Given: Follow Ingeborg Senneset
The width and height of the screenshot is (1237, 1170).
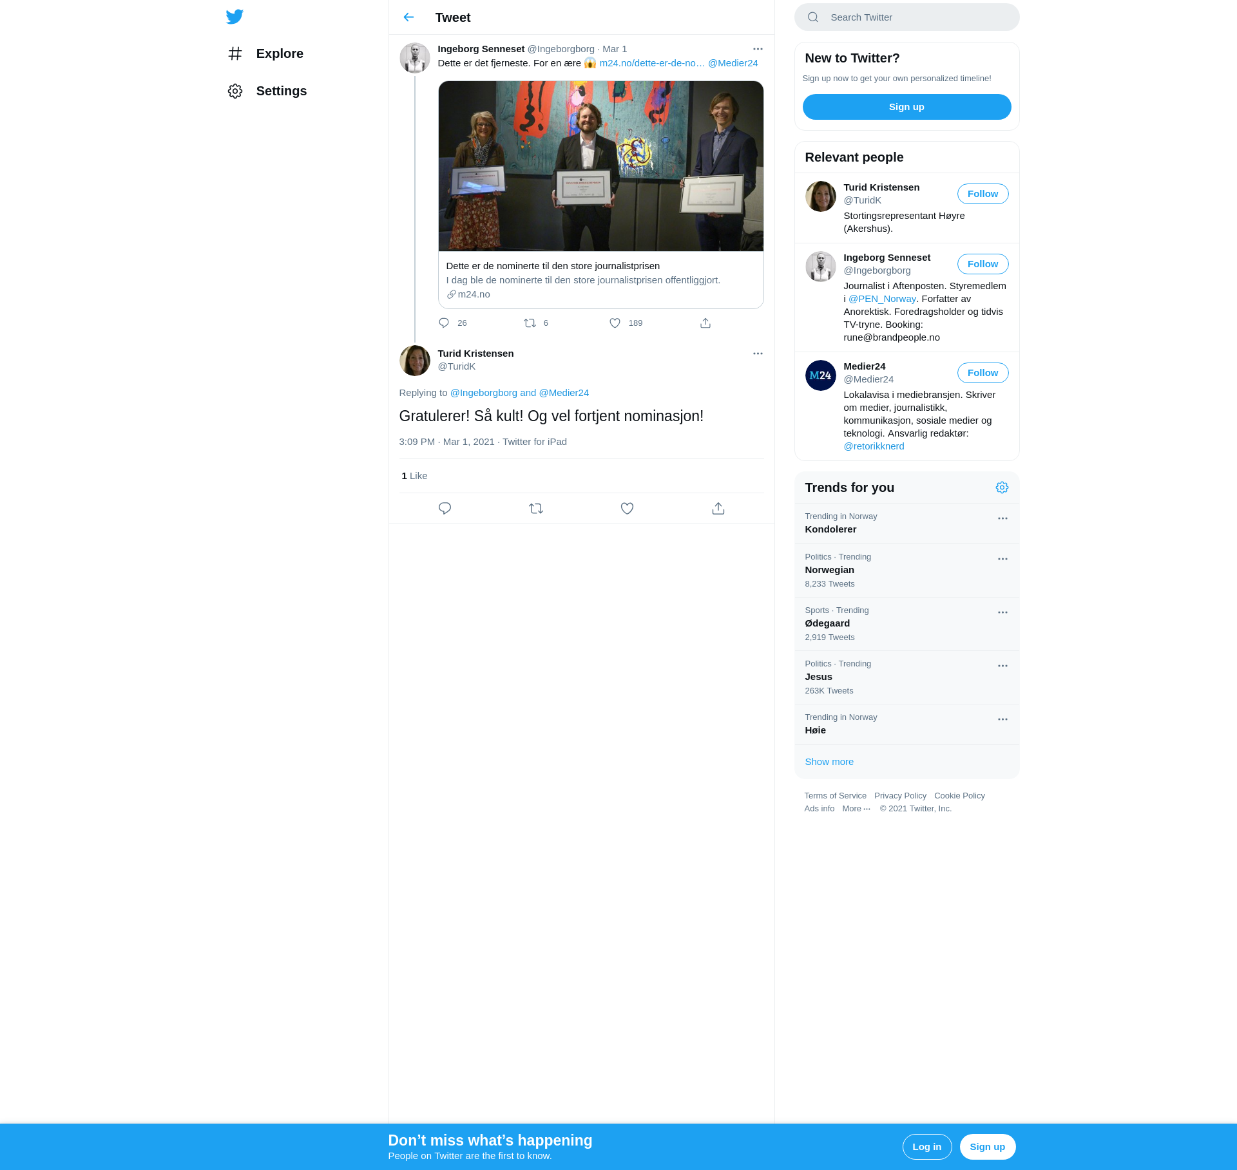Looking at the screenshot, I should pyautogui.click(x=983, y=264).
